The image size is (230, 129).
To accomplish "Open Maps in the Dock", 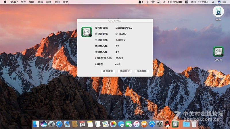I will point(106,124).
